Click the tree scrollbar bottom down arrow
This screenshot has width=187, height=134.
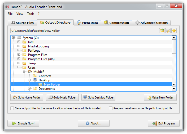[174, 89]
